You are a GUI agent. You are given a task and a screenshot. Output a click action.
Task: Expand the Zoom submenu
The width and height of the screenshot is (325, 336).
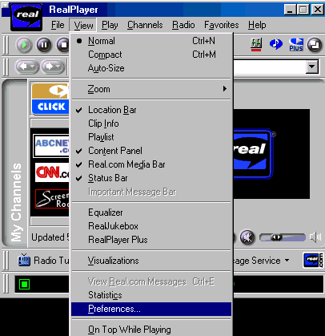[151, 89]
